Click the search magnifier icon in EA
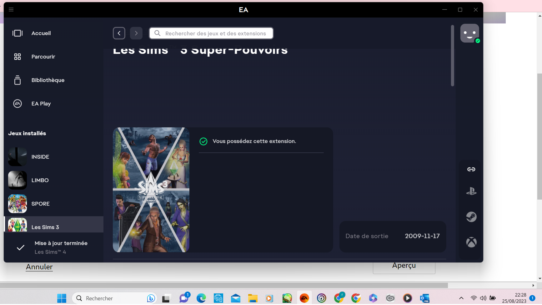542x305 pixels. point(158,33)
